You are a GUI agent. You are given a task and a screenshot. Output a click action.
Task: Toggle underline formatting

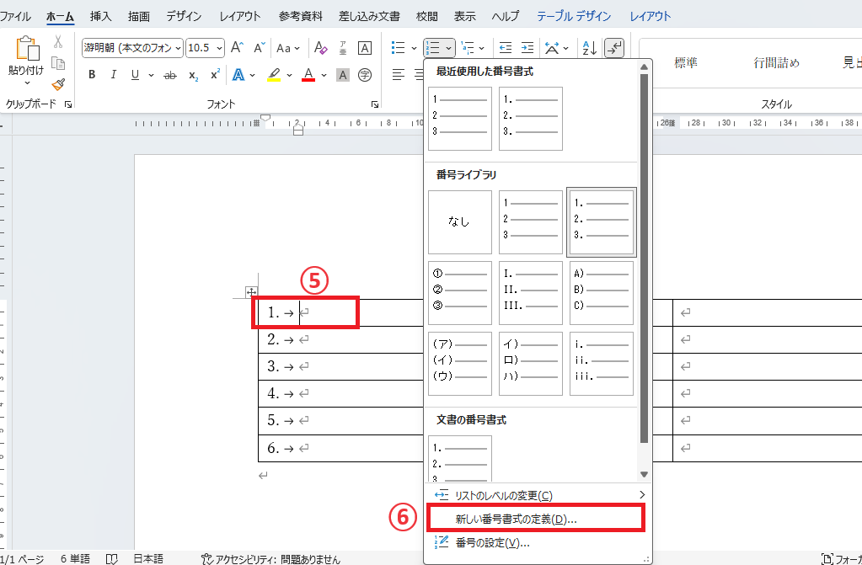click(x=135, y=75)
